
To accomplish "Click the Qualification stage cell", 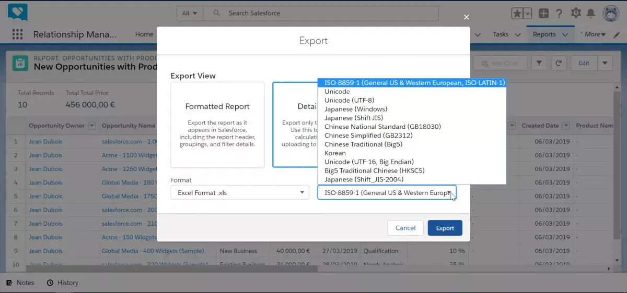I will tap(381, 251).
